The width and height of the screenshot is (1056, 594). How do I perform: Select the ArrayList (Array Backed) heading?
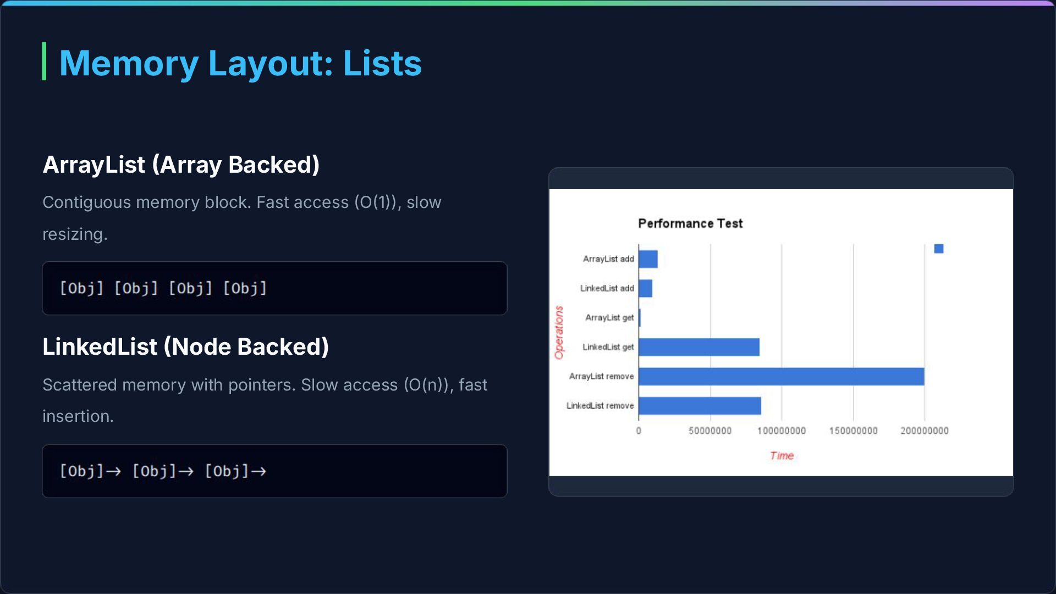click(181, 164)
